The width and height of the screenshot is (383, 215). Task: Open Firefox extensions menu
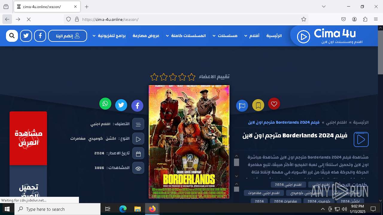coord(365,19)
